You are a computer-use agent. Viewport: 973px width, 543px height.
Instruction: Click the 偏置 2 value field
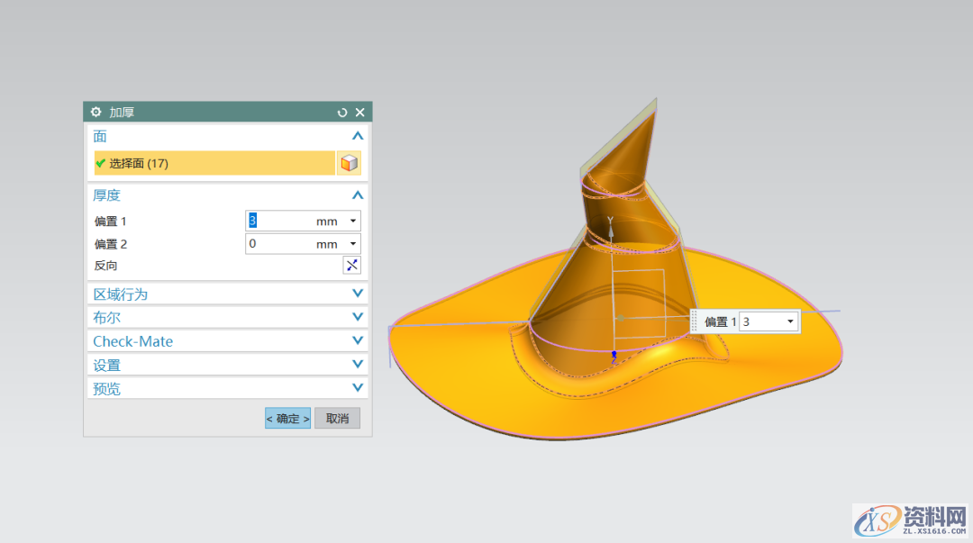click(279, 244)
